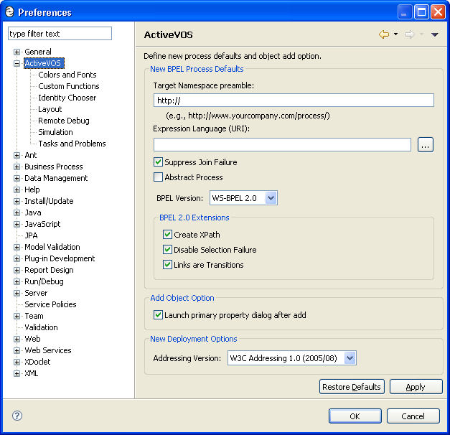
Task: Expand the Plug-in Development node
Action: pyautogui.click(x=17, y=258)
